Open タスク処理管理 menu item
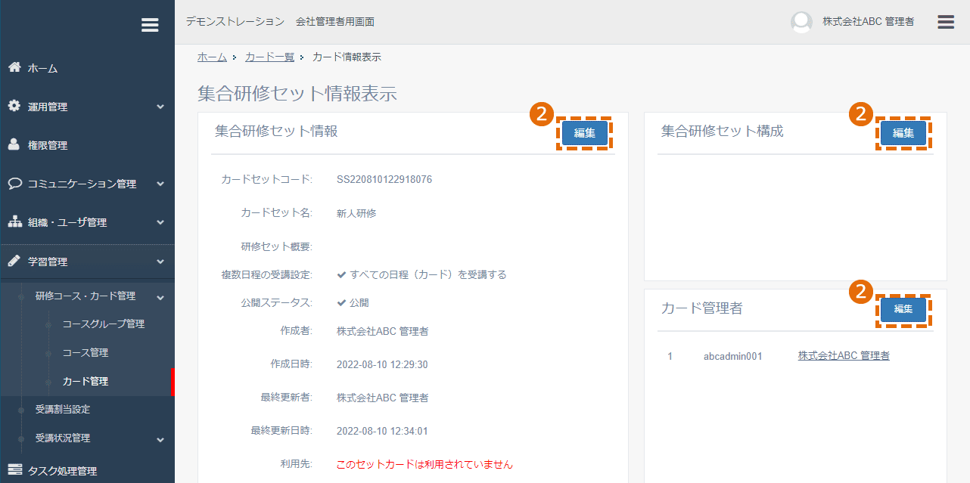The width and height of the screenshot is (970, 483). pyautogui.click(x=63, y=471)
